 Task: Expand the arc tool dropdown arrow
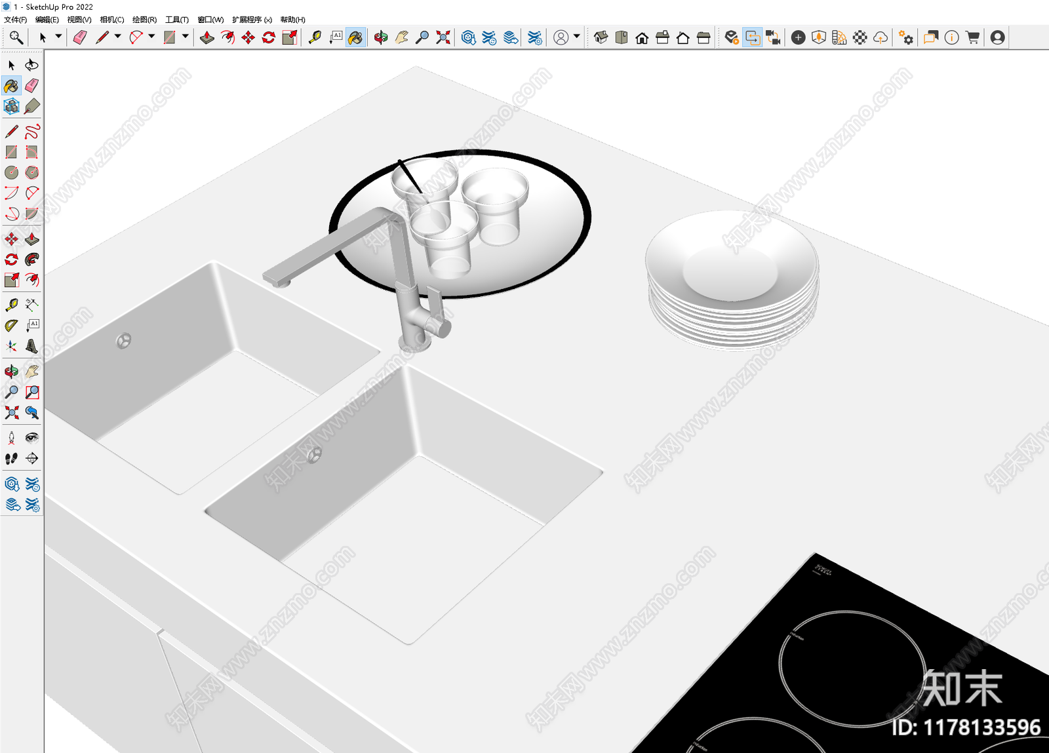coord(151,37)
